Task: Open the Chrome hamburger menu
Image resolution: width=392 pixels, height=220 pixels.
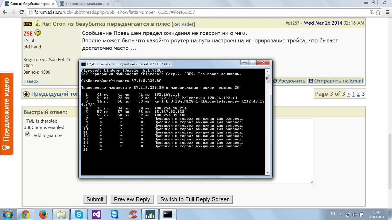Action: pyautogui.click(x=386, y=12)
